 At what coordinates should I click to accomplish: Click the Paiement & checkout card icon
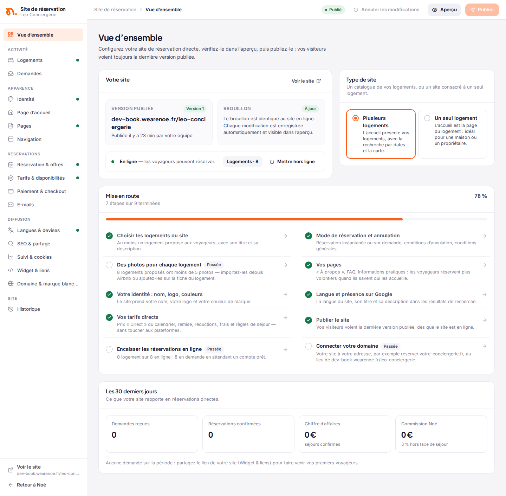pos(11,191)
